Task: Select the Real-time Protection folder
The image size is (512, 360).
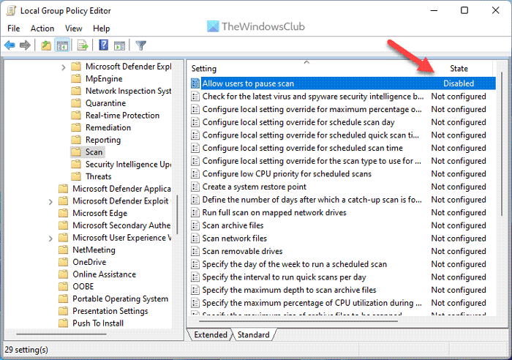Action: (122, 116)
